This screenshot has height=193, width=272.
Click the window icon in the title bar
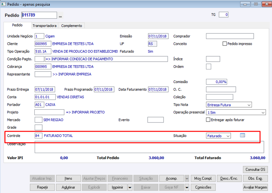(3, 4)
